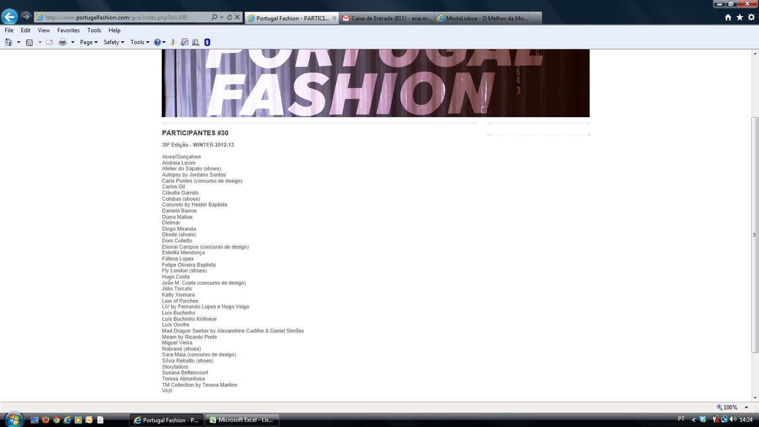Open the Help menu

114,30
